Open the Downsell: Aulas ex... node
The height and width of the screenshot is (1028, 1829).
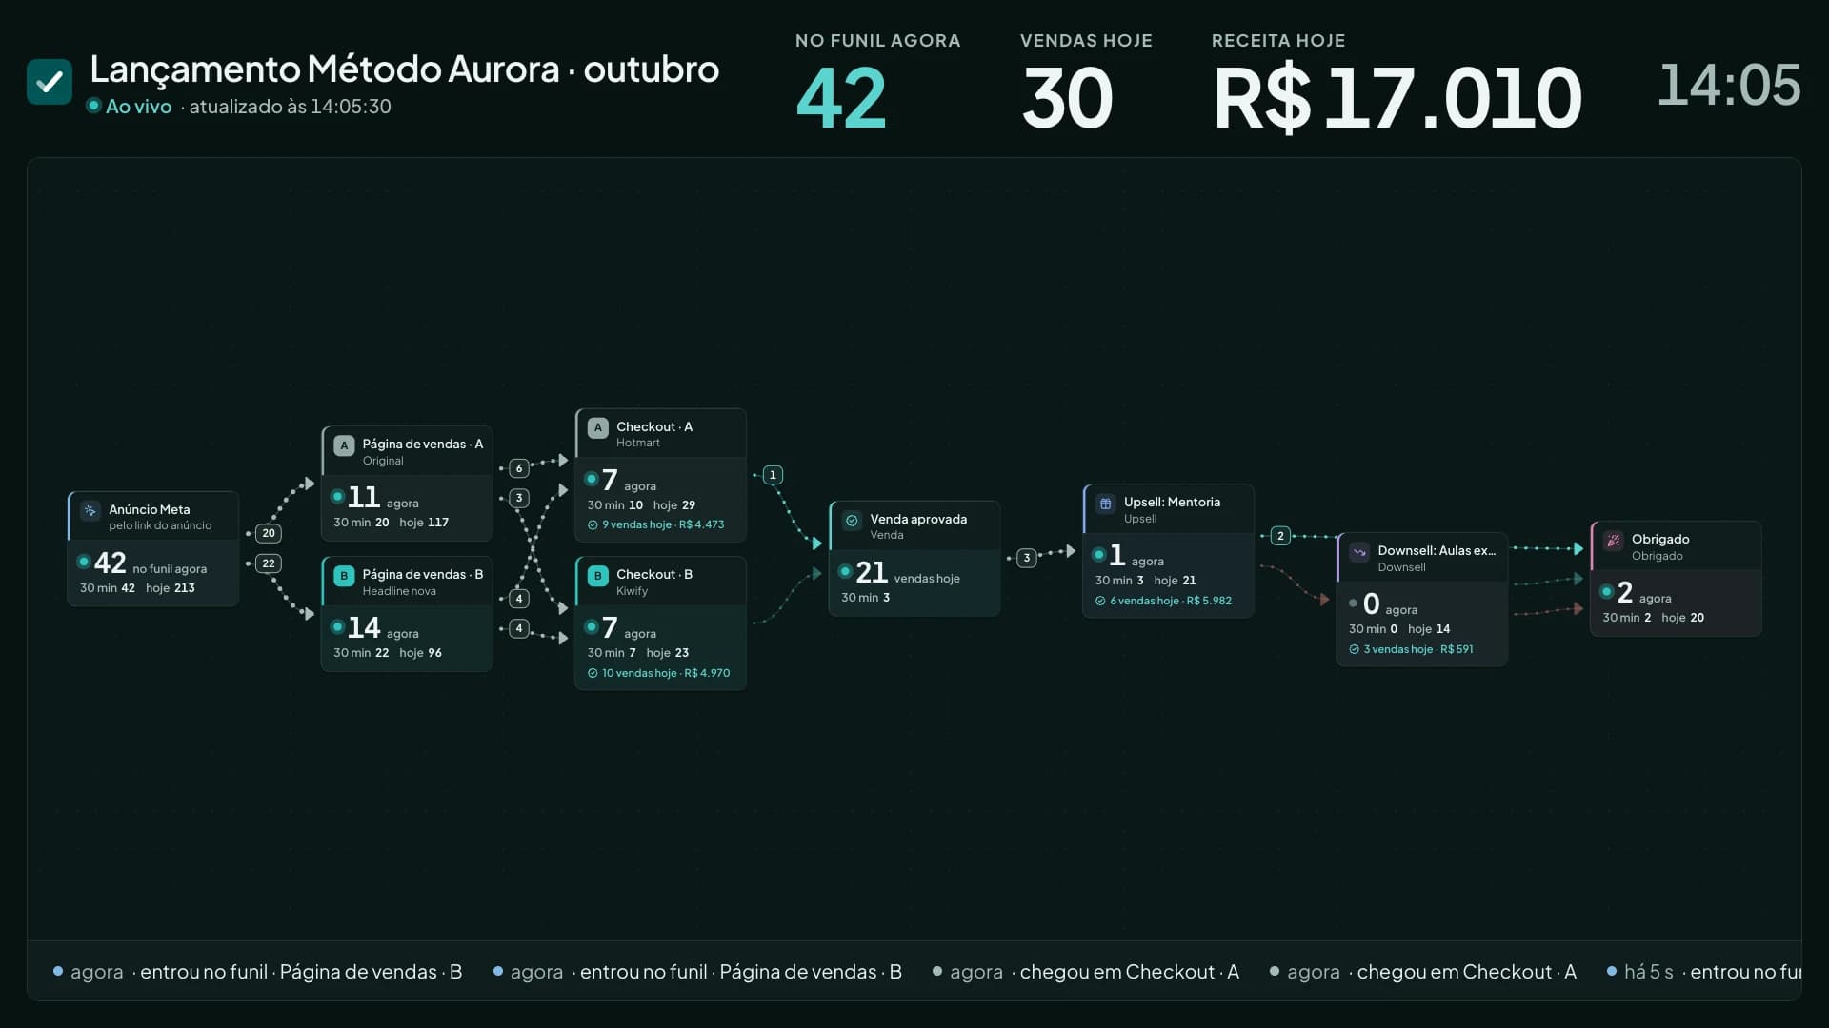pos(1422,600)
